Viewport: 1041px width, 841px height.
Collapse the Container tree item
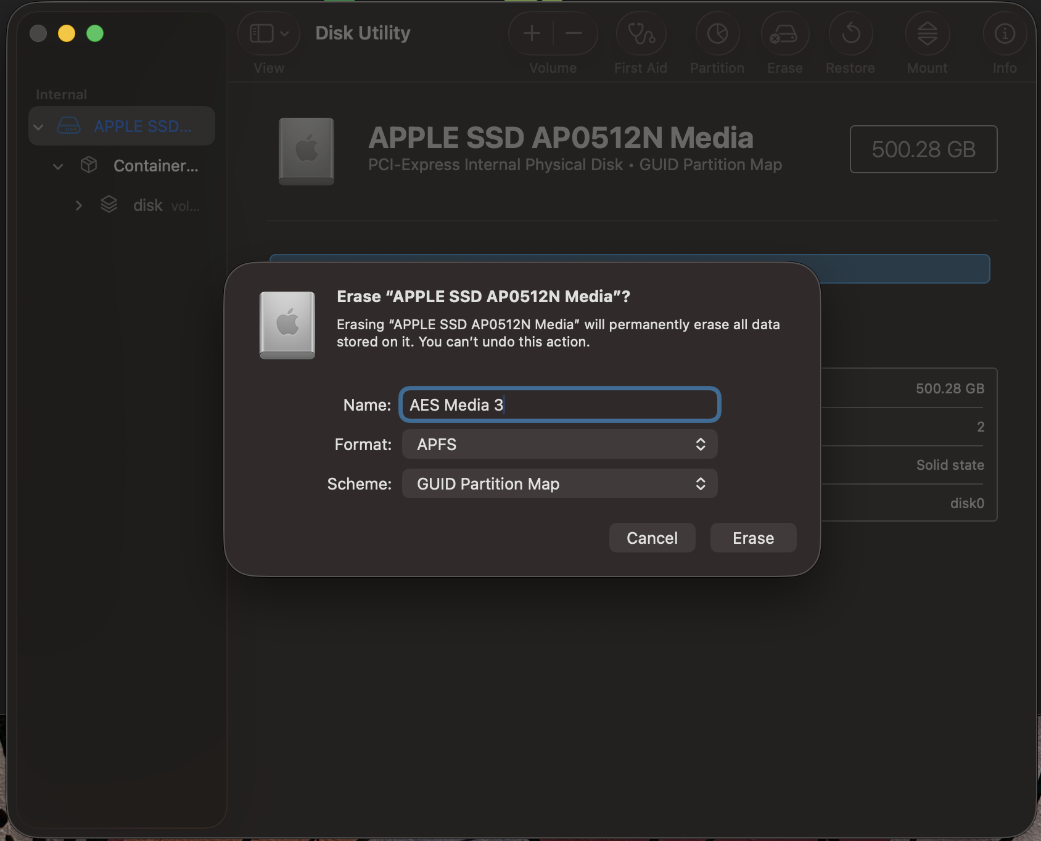58,166
